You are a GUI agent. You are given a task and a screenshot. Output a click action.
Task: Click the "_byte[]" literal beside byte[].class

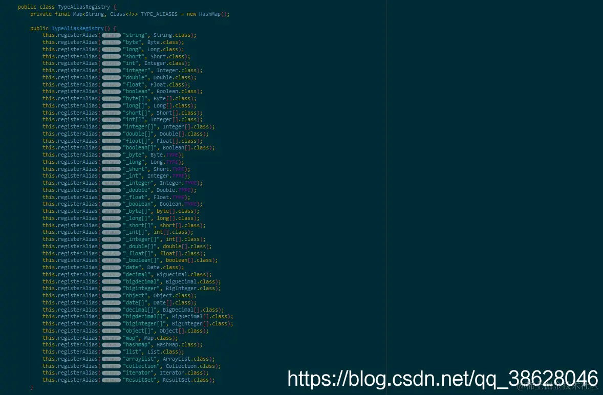(137, 211)
